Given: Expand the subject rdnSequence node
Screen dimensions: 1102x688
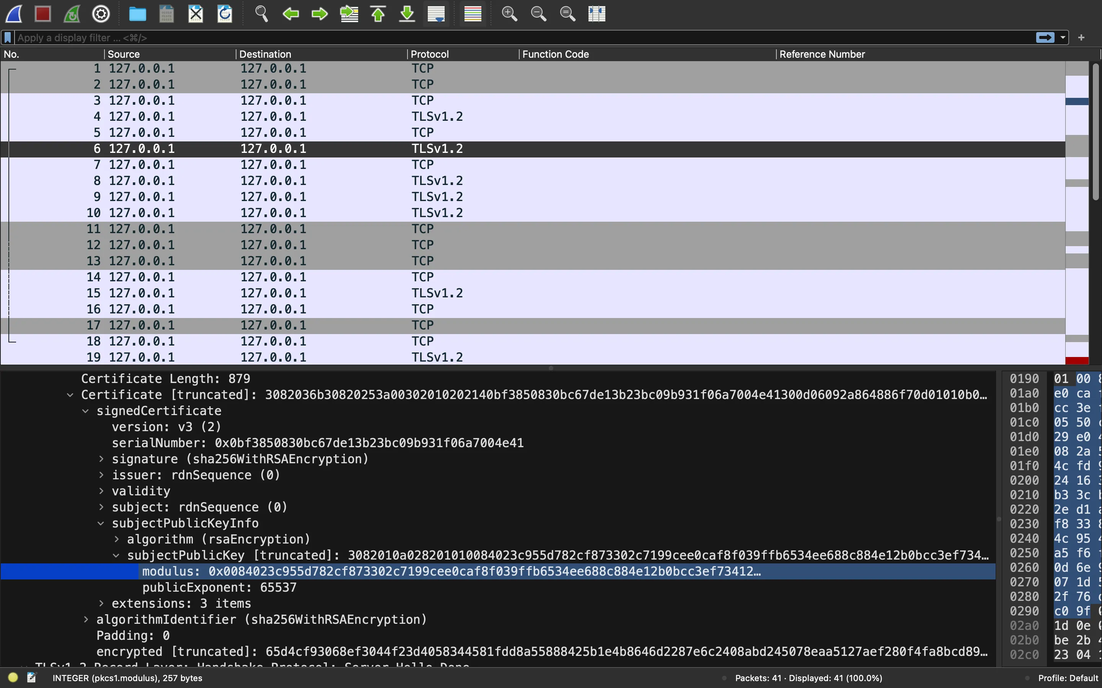Looking at the screenshot, I should pyautogui.click(x=101, y=507).
